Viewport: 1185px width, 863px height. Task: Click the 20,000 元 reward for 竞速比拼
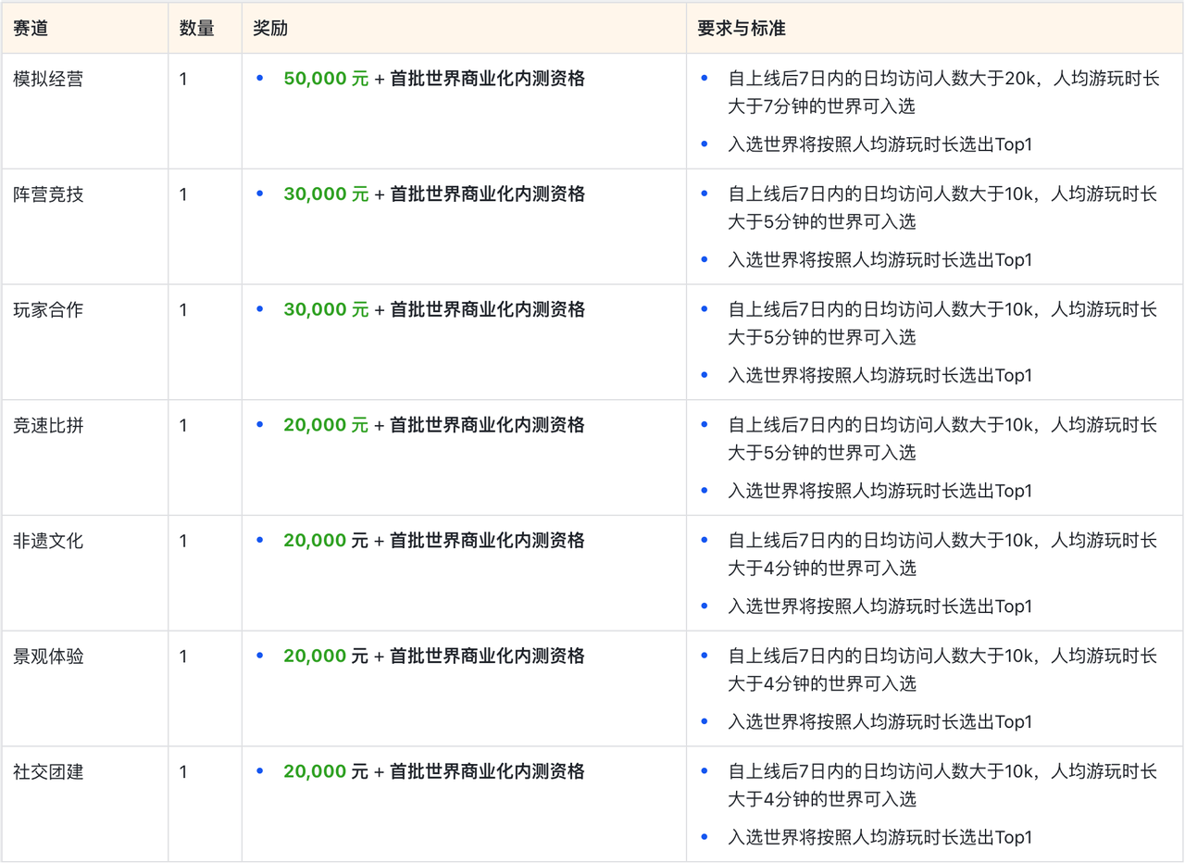click(x=326, y=426)
